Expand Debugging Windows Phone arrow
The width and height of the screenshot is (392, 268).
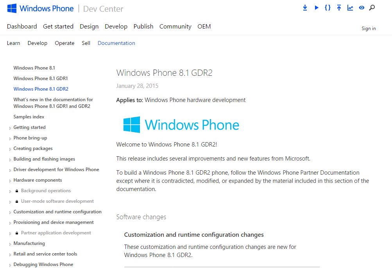(x=10, y=265)
